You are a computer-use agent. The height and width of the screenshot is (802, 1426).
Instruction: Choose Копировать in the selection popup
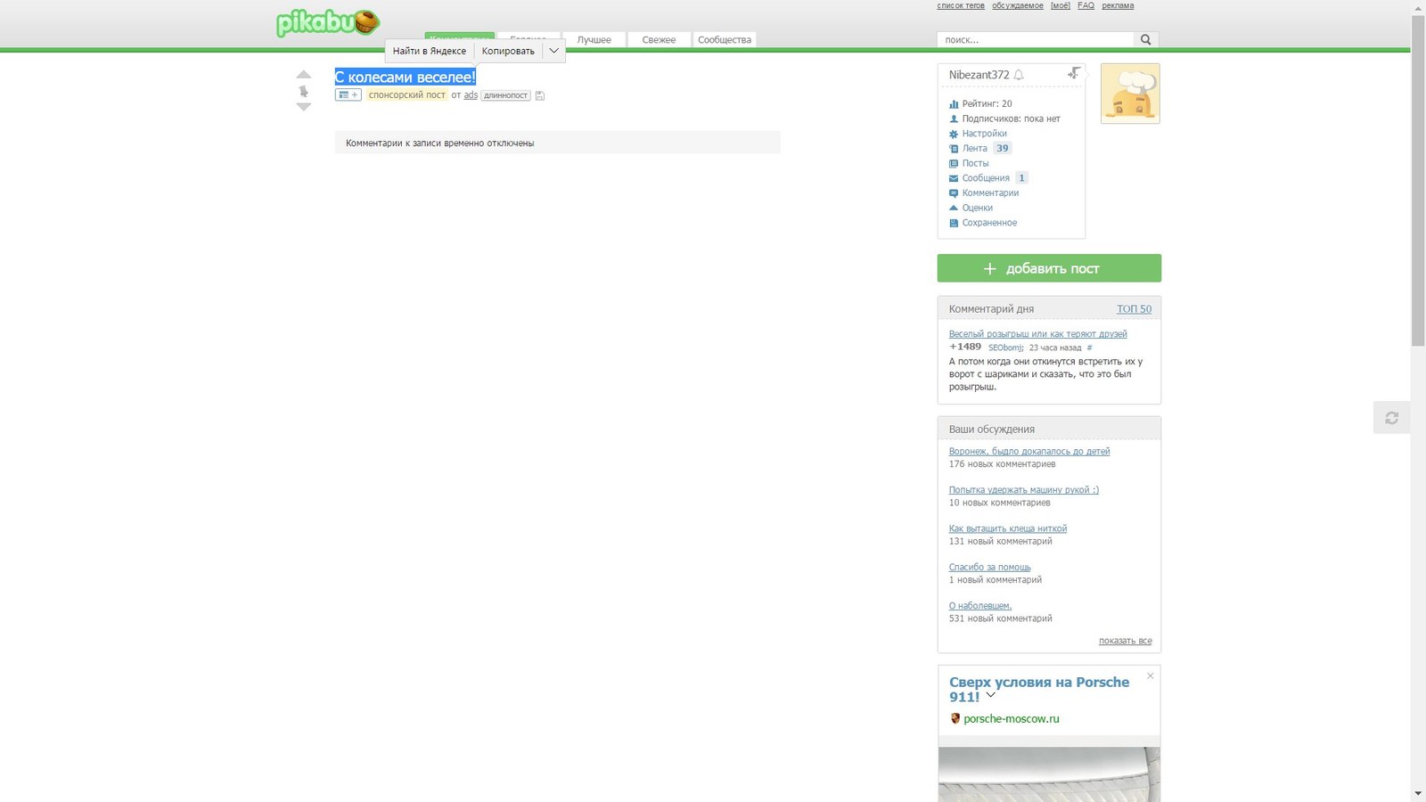click(x=508, y=51)
